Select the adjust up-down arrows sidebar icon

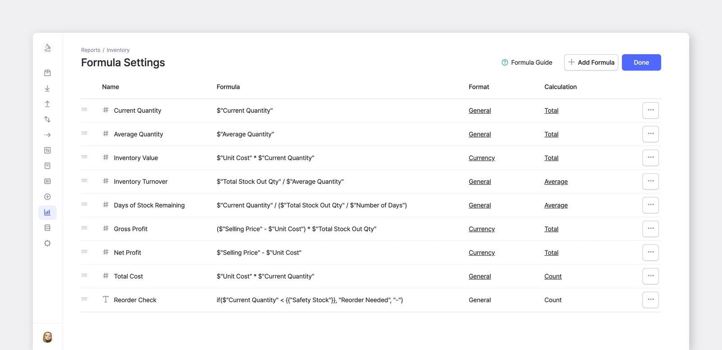(47, 120)
